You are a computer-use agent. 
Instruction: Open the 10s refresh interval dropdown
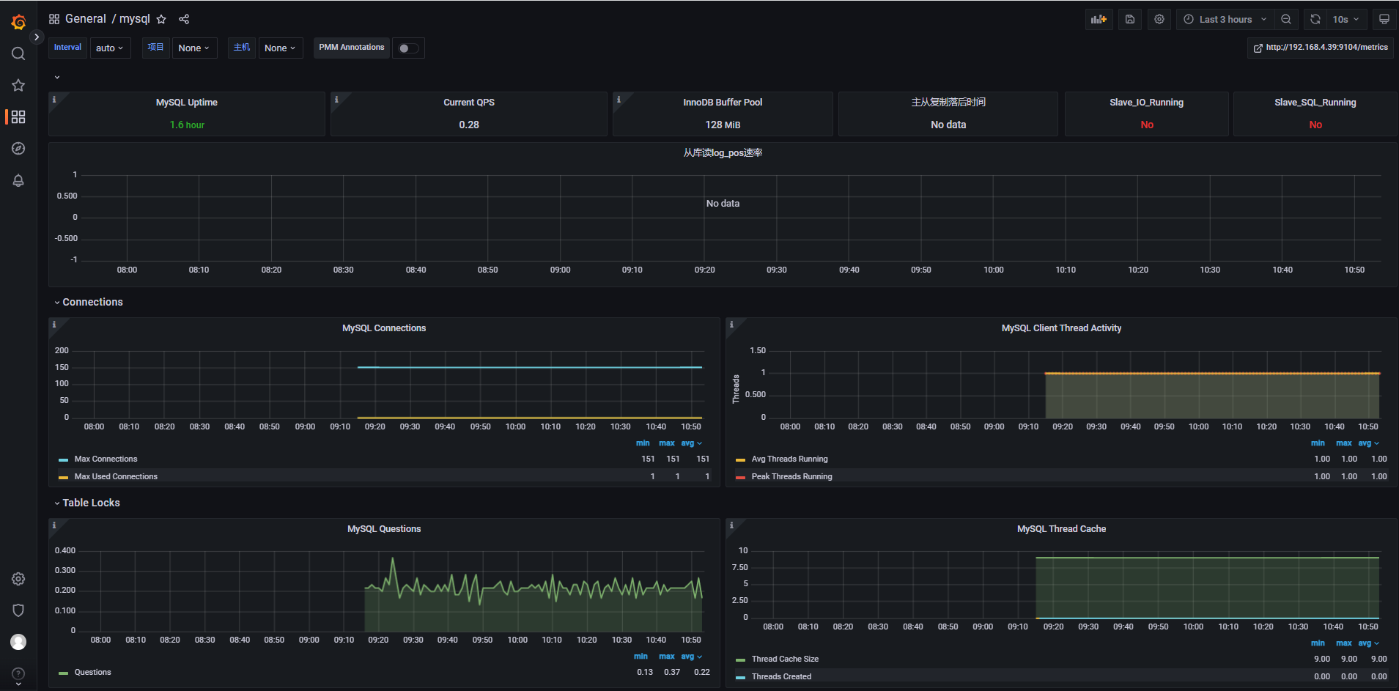pos(1346,20)
